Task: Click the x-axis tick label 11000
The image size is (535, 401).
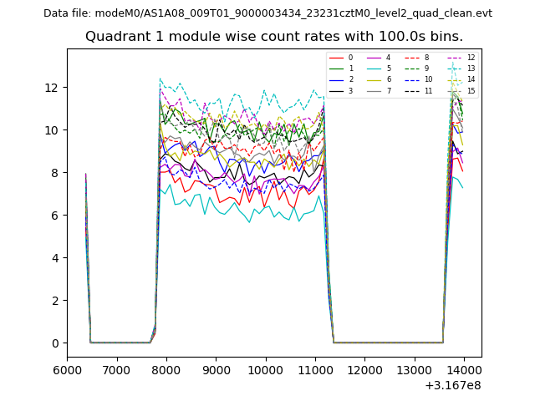Action: [x=315, y=369]
